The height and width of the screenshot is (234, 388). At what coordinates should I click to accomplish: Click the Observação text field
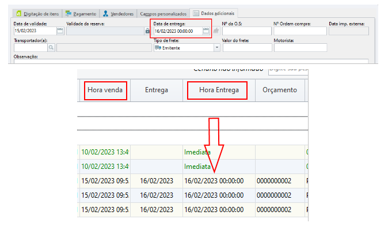click(x=191, y=62)
